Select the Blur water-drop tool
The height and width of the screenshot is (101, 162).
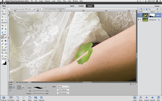pyautogui.click(x=2, y=32)
